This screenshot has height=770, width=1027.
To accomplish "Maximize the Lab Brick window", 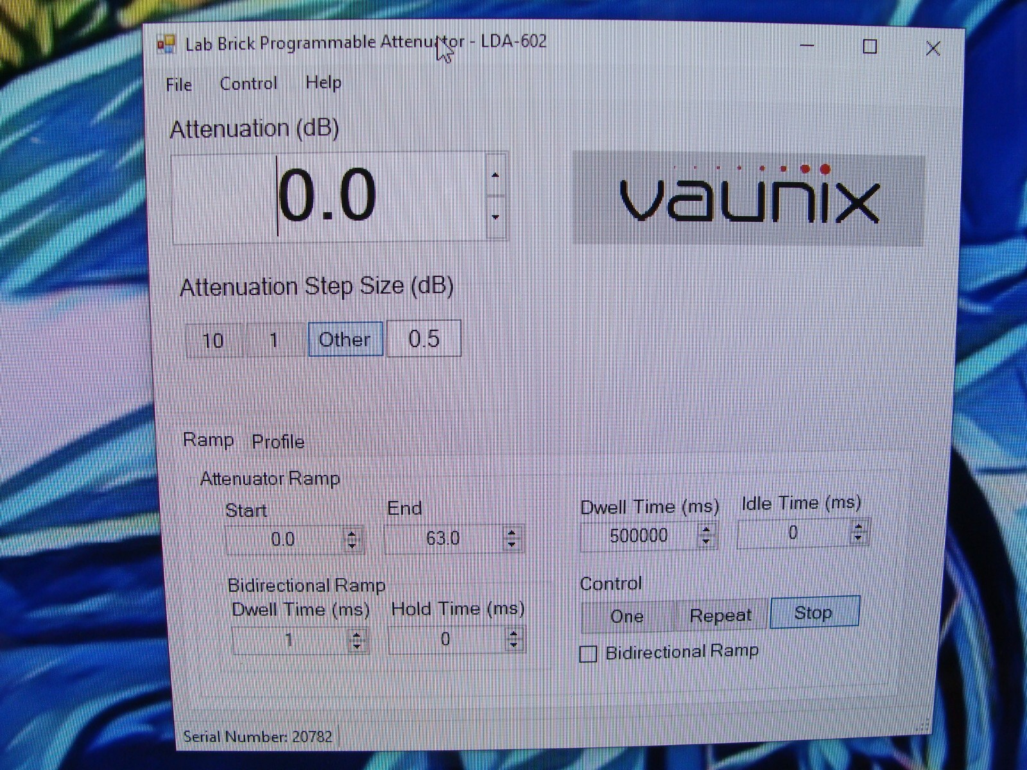I will pos(870,46).
